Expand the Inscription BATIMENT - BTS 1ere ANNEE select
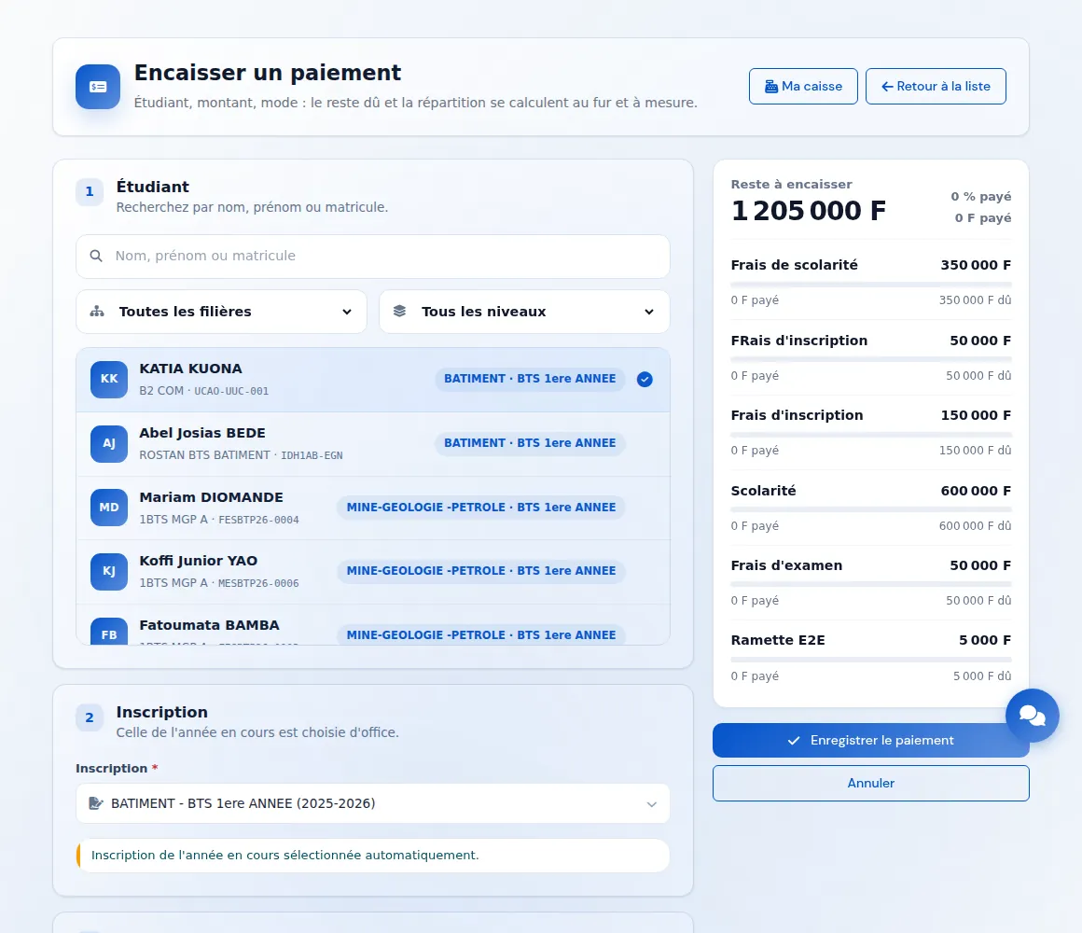This screenshot has width=1082, height=933. click(372, 804)
